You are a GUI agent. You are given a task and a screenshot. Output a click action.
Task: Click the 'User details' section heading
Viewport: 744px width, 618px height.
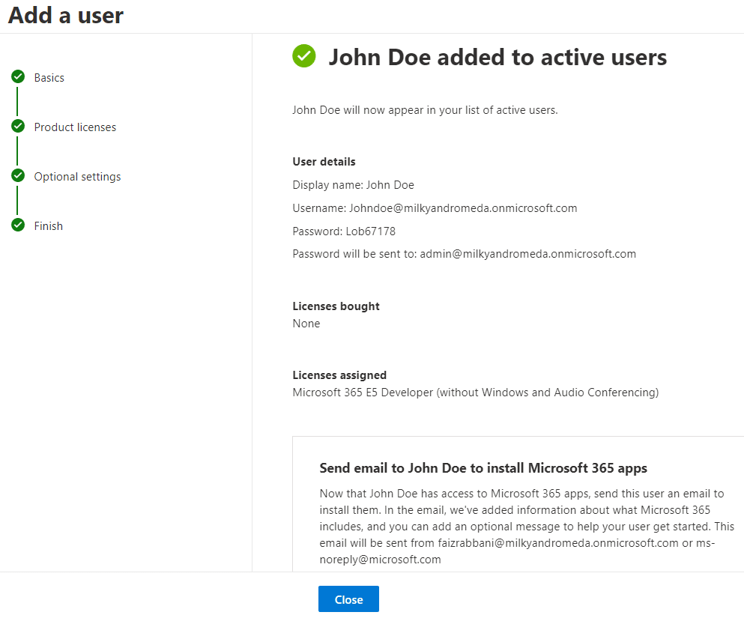pyautogui.click(x=324, y=162)
